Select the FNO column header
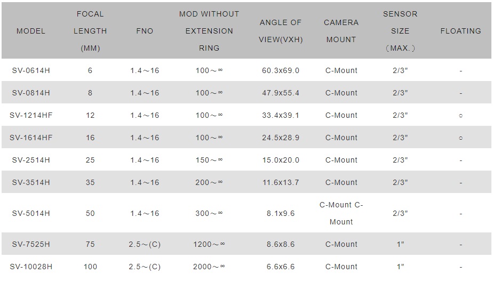 (x=145, y=31)
